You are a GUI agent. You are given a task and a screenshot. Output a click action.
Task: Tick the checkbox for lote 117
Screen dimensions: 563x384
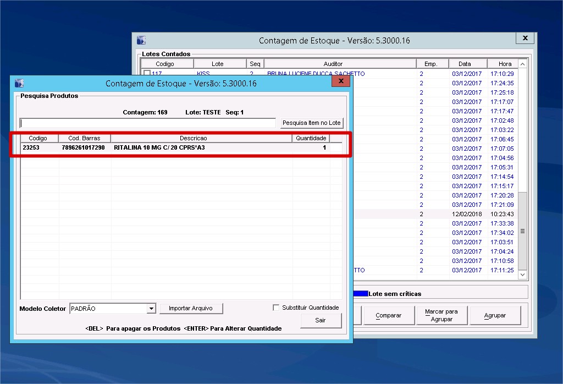pos(147,74)
